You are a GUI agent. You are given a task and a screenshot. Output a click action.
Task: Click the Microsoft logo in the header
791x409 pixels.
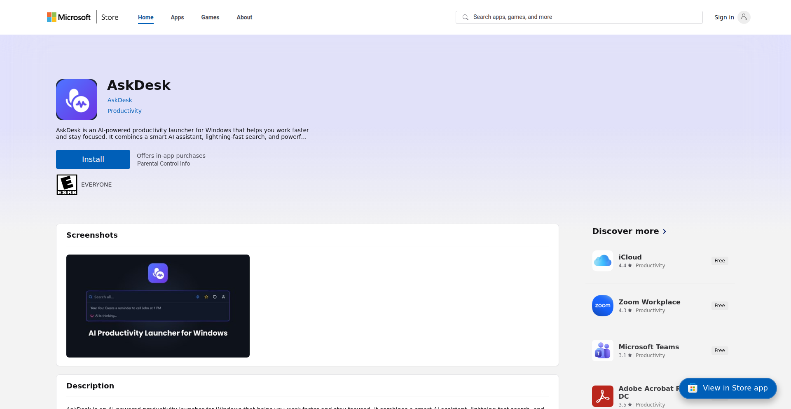point(68,17)
